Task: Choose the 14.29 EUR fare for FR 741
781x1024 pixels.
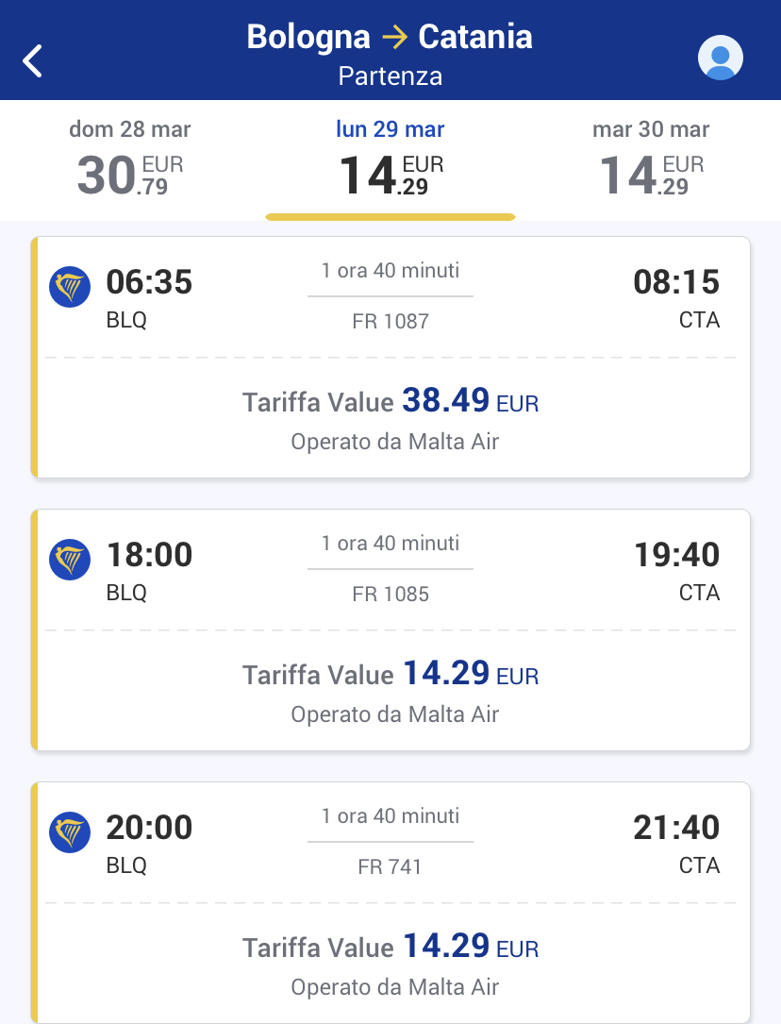Action: [x=390, y=948]
